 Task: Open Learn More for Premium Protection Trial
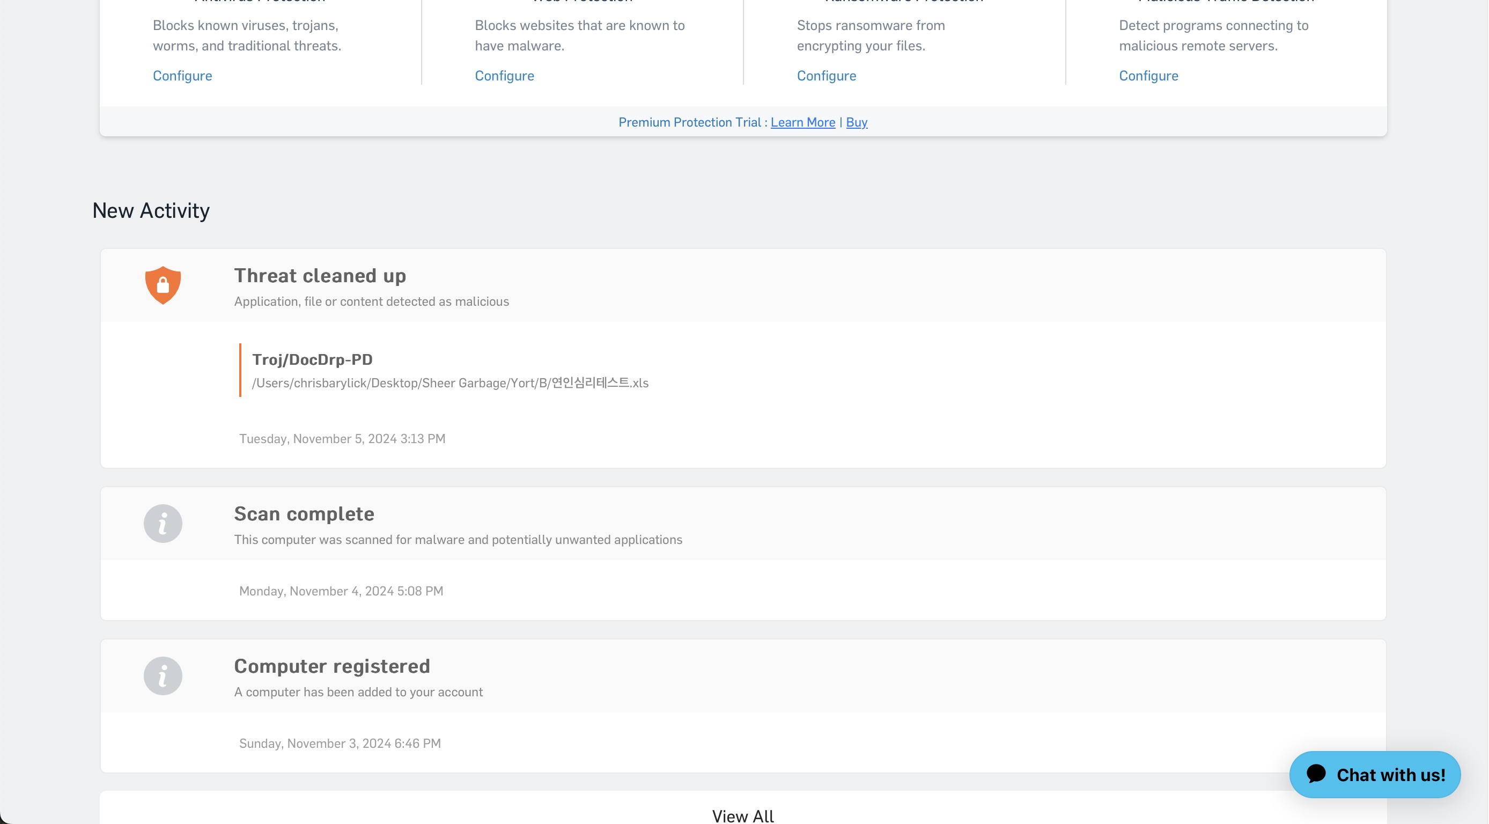tap(802, 122)
